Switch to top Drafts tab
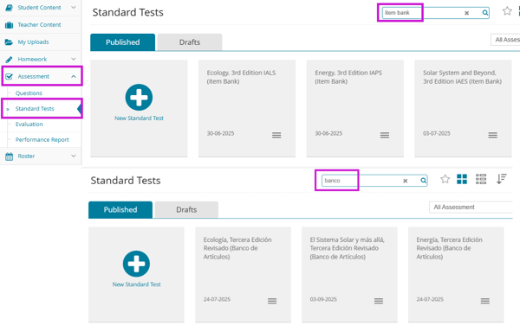The width and height of the screenshot is (520, 332). pos(190,42)
